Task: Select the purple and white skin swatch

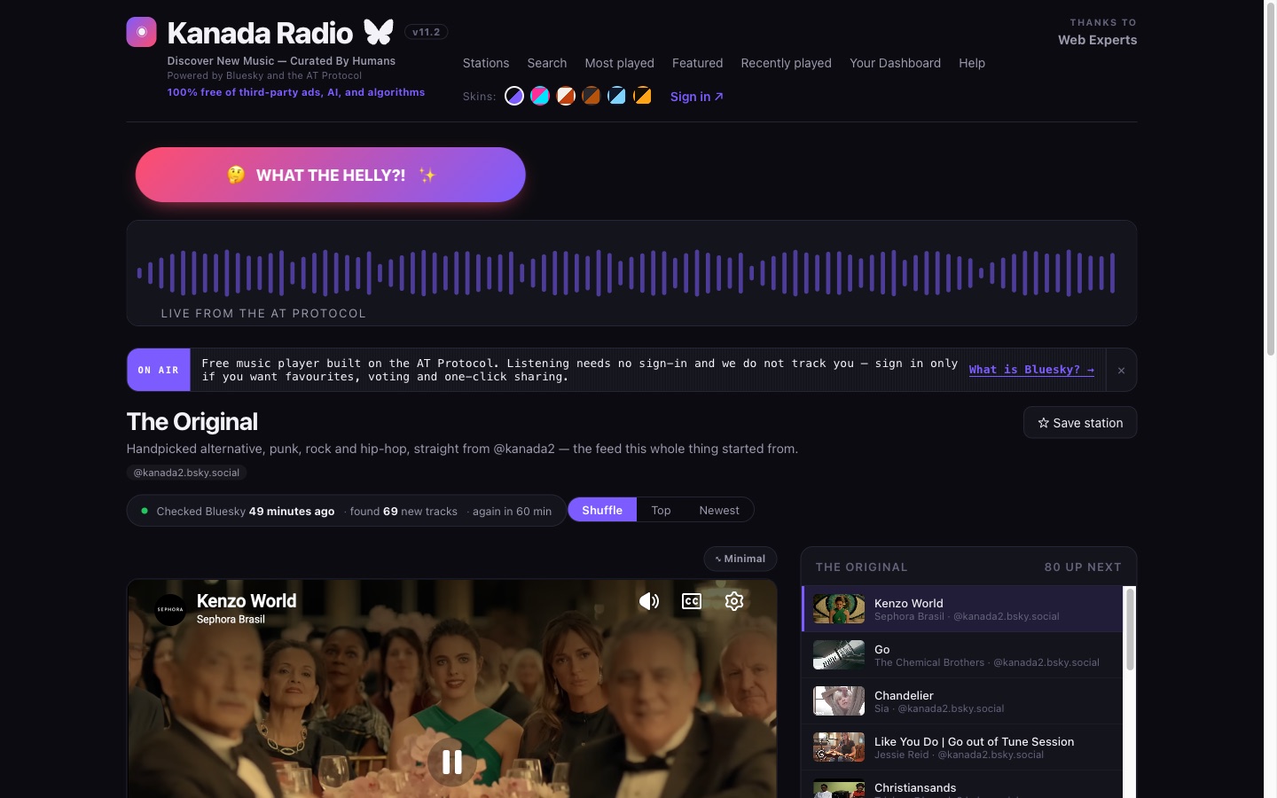Action: 514,96
